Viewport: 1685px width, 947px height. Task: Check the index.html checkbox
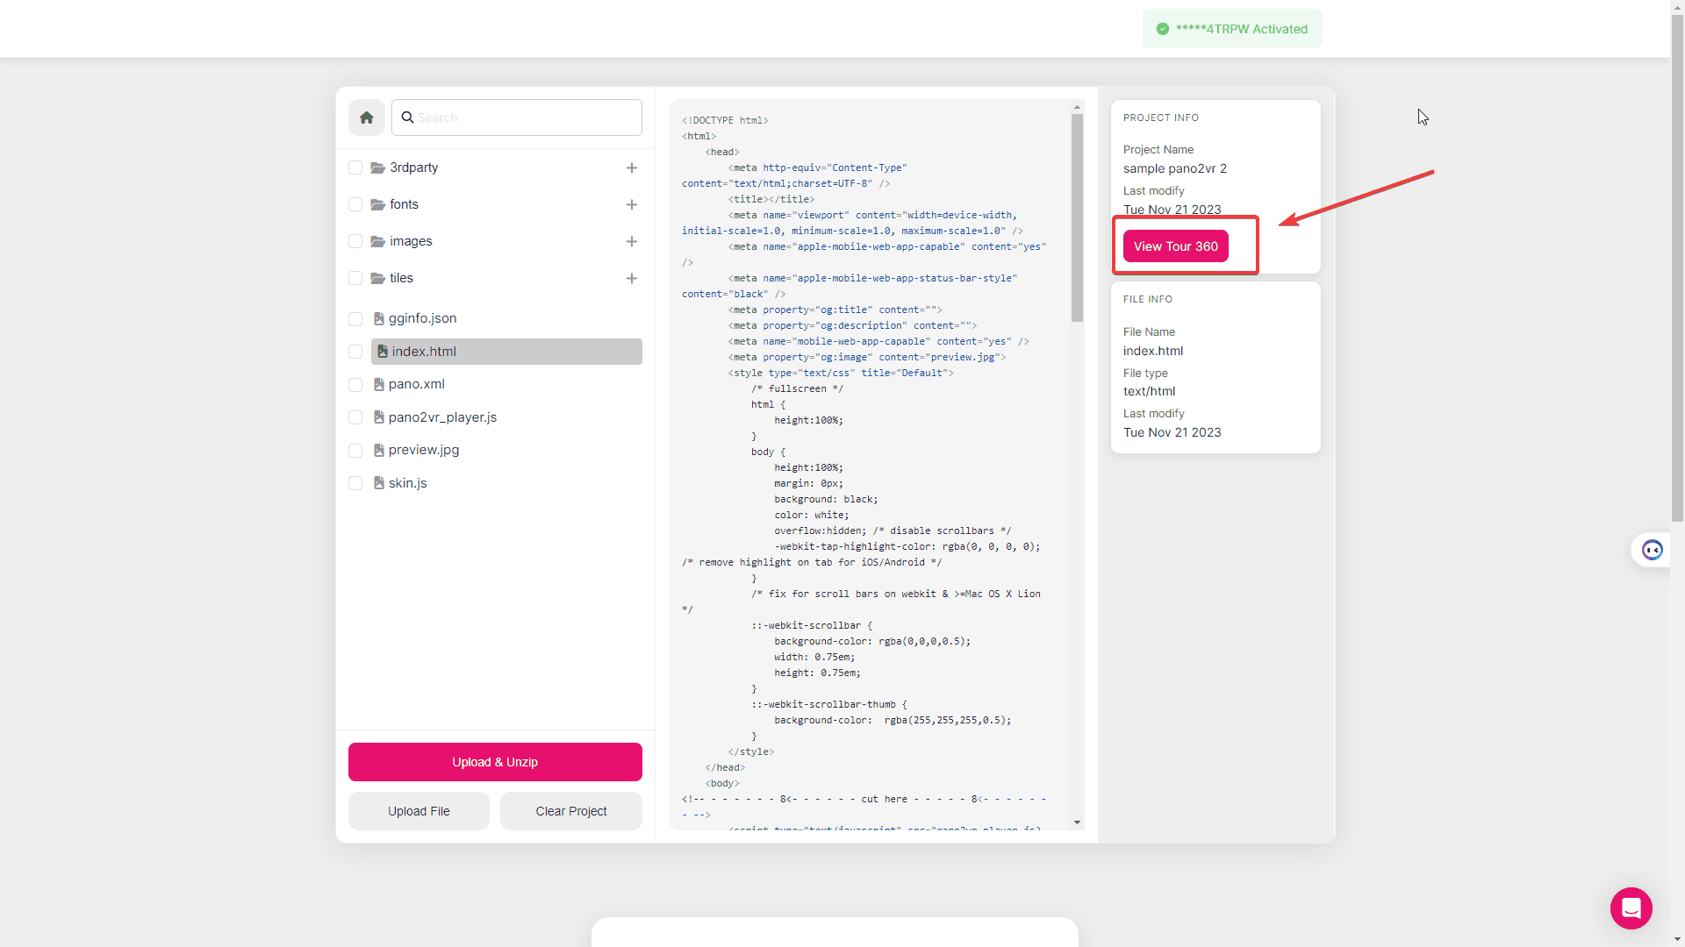[x=355, y=352]
